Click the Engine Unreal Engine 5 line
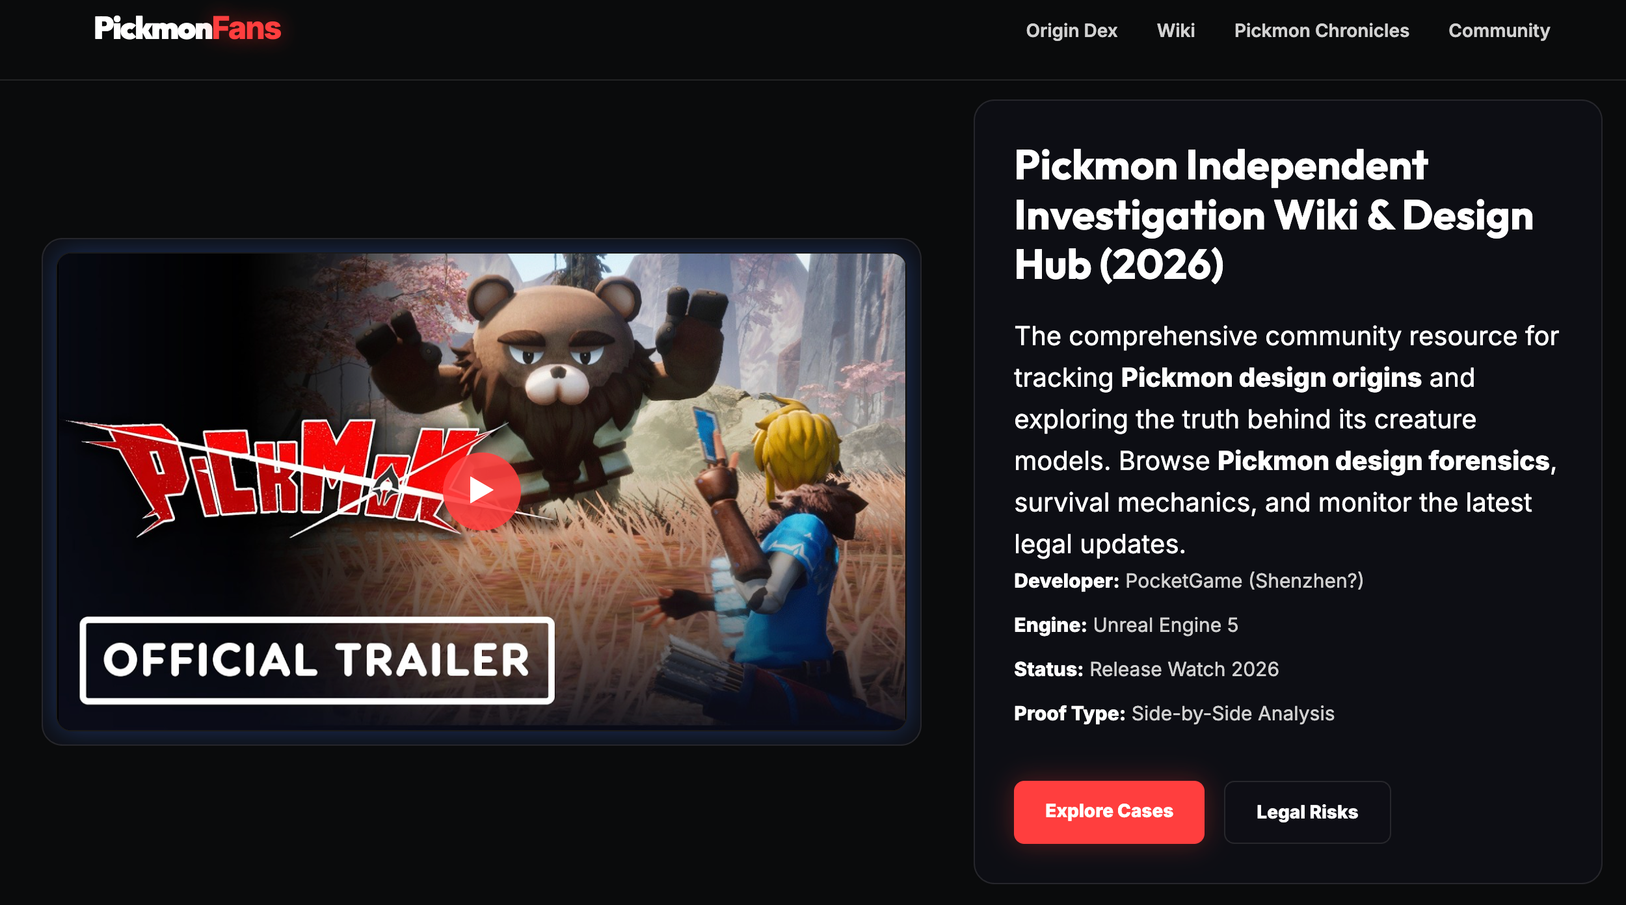The height and width of the screenshot is (905, 1626). (1126, 625)
